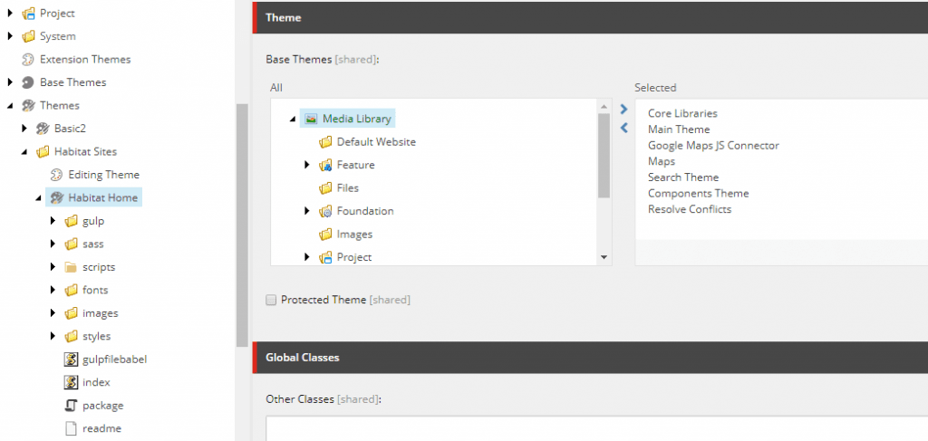Click the left arrow to remove base theme
928x441 pixels.
(623, 128)
